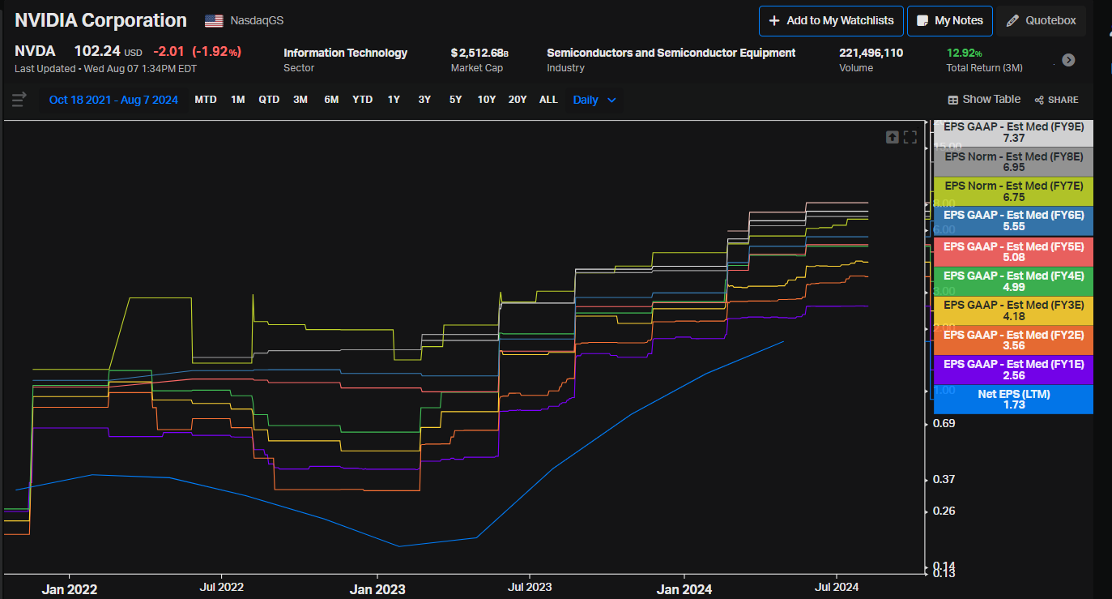Viewport: 1112px width, 599px height.
Task: Click the $2,512.68B market cap value
Action: point(479,53)
